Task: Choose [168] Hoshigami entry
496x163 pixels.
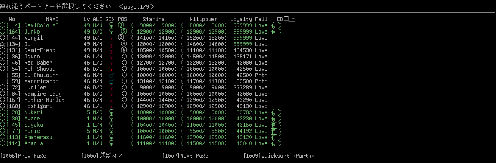Action: [x=29, y=106]
